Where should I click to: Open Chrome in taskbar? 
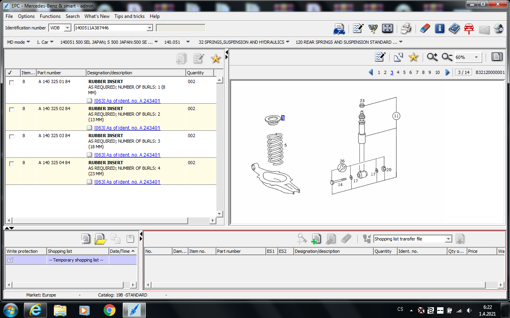tap(110, 310)
